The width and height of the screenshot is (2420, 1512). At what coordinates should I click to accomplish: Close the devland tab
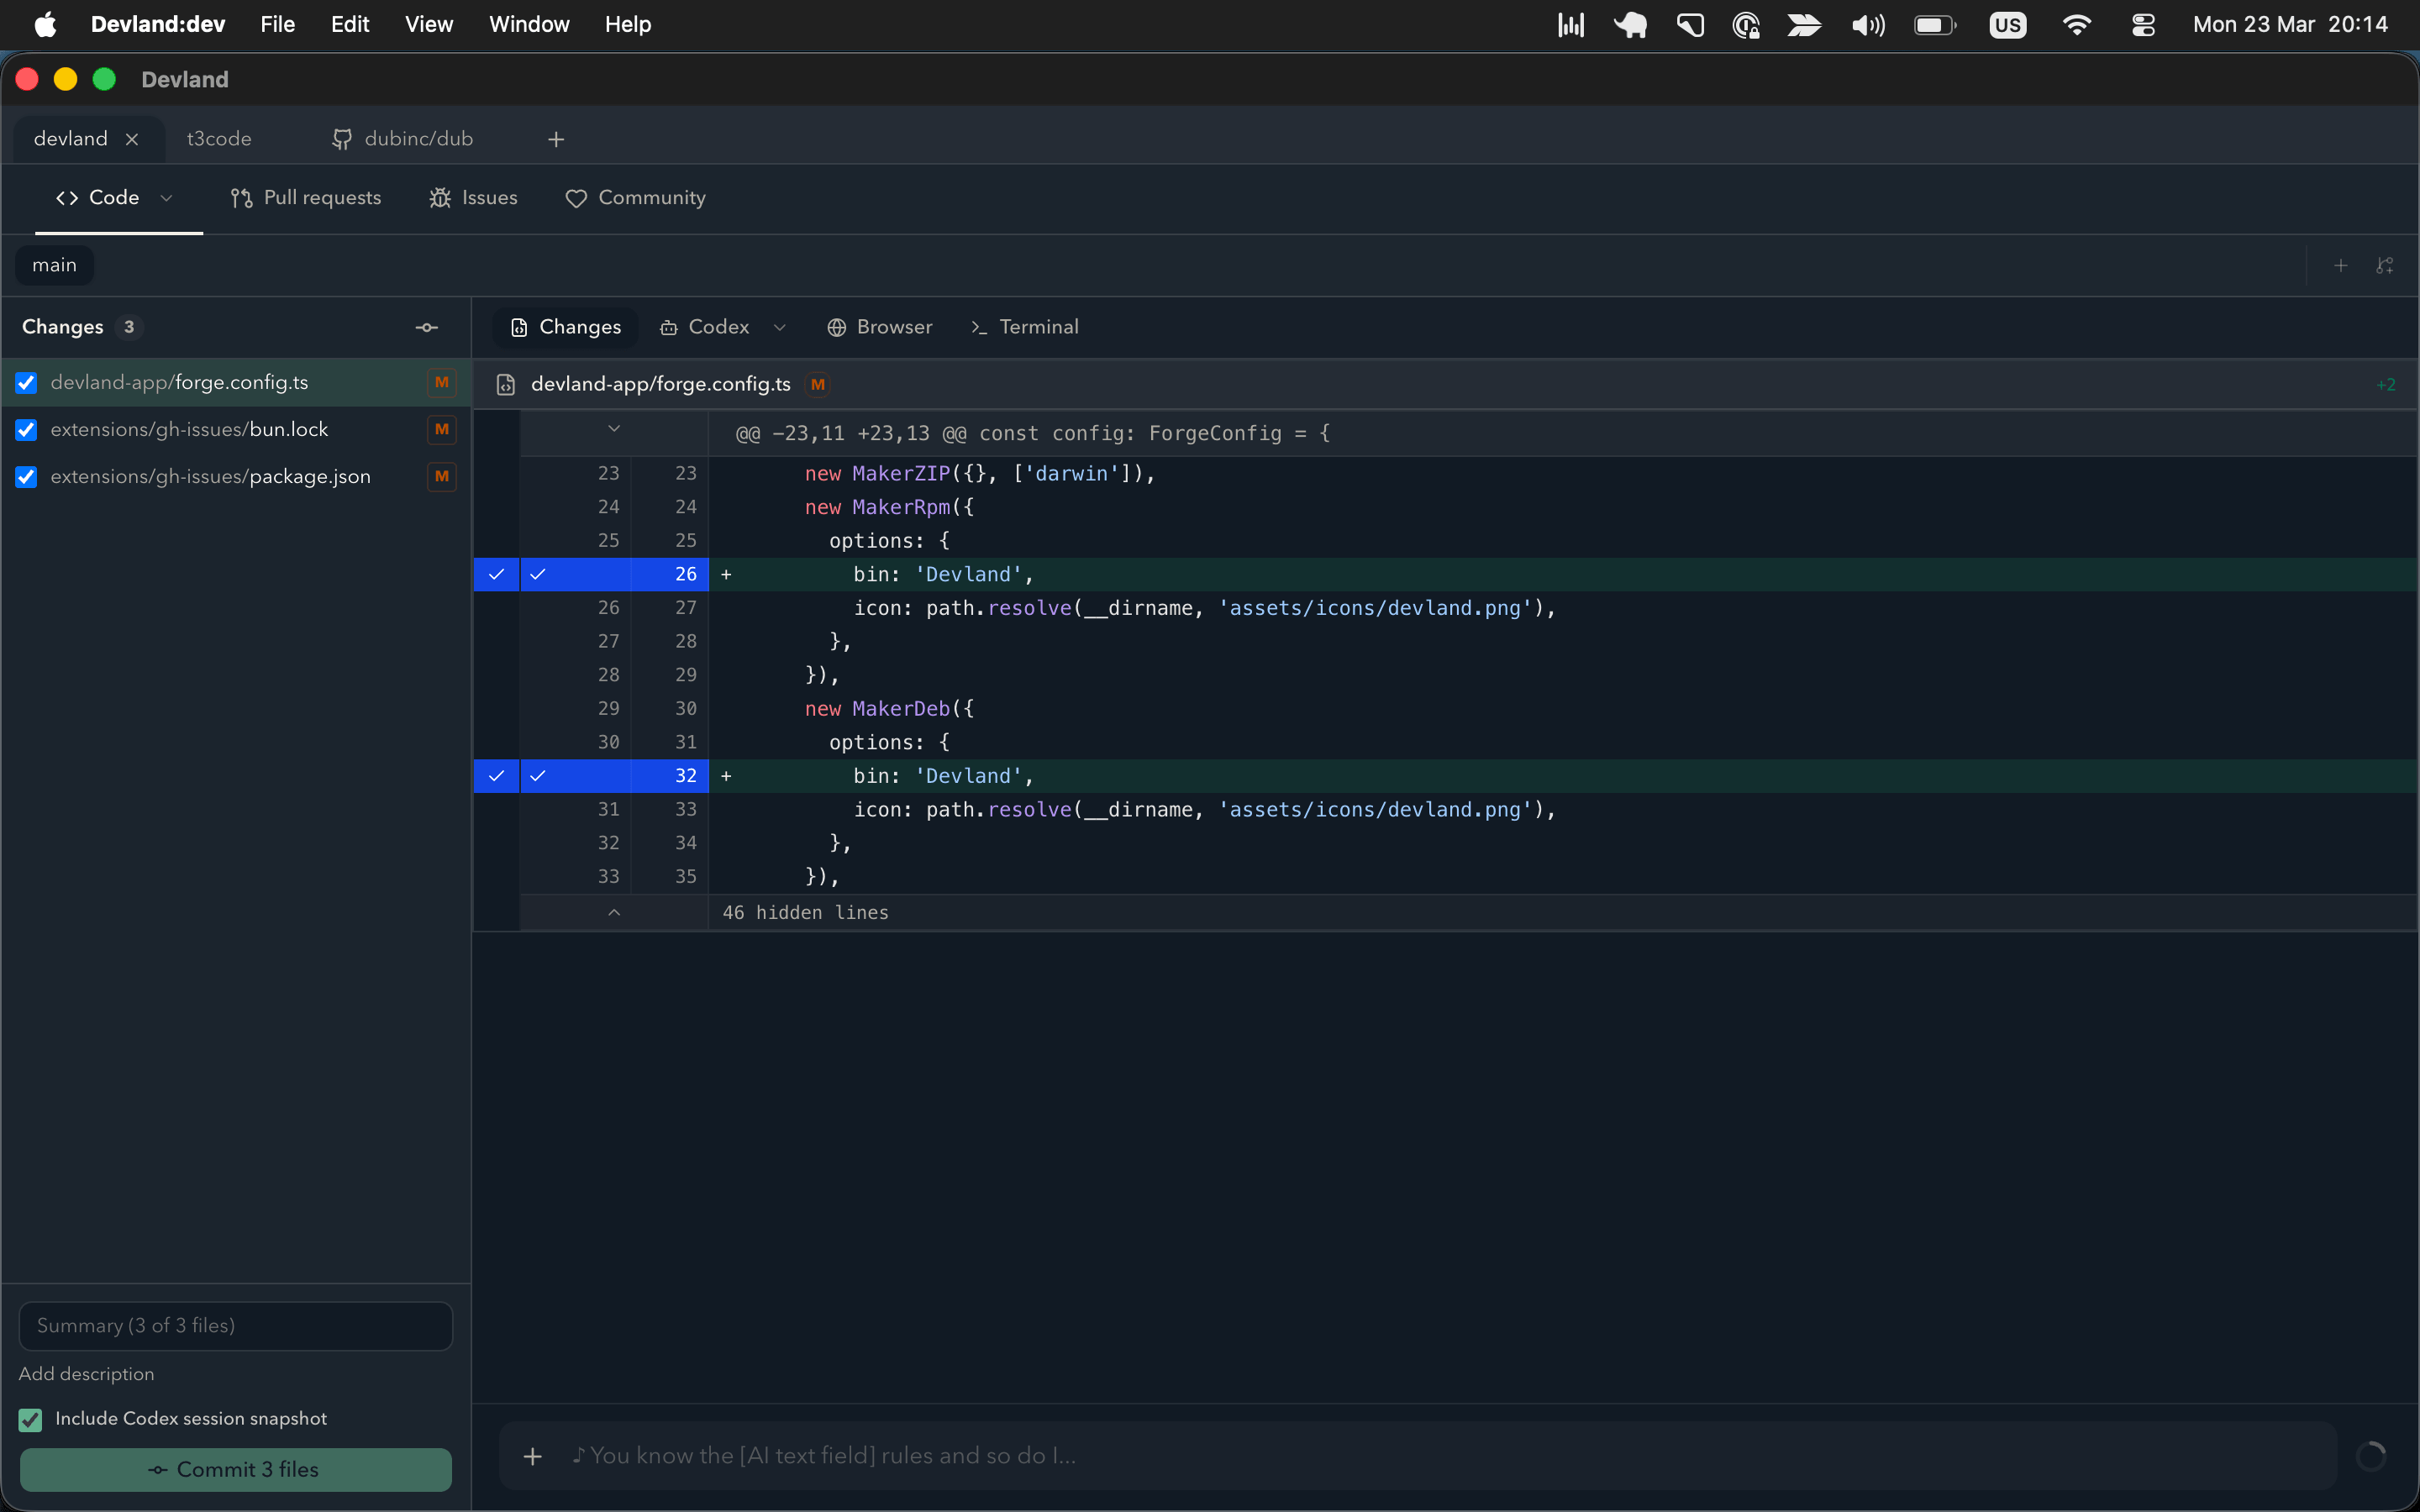131,139
